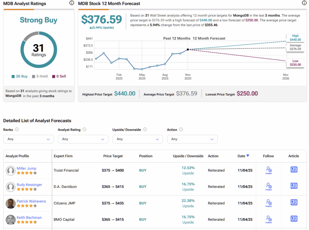
Task: Open article for Patrick Walravens' rating
Action: tap(294, 202)
